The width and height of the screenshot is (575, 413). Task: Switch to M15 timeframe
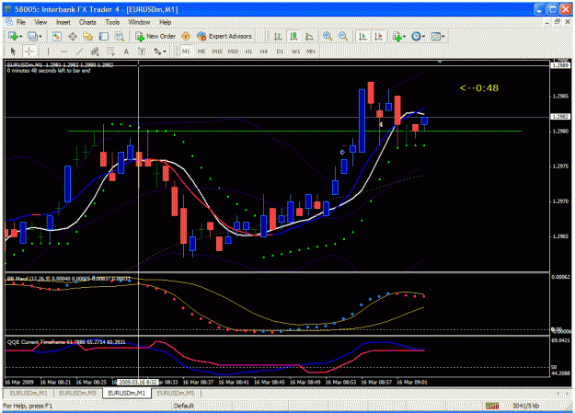217,52
